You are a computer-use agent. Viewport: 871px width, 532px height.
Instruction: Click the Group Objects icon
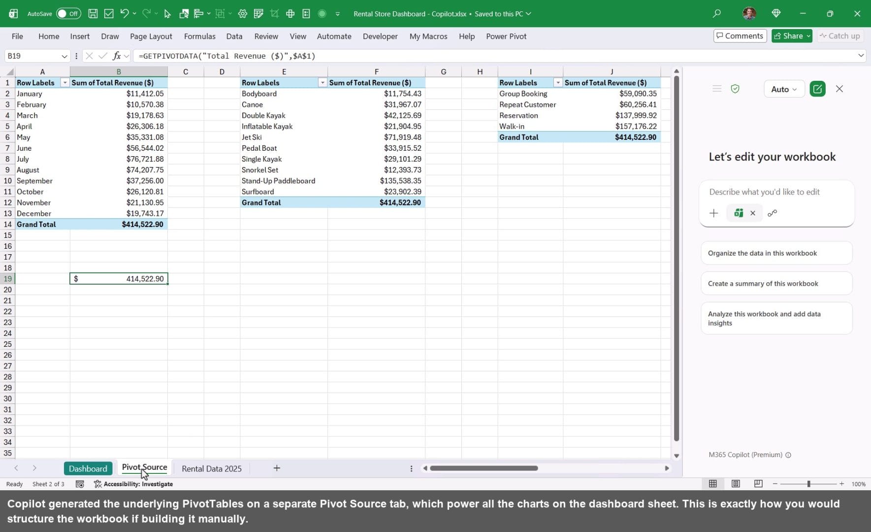[x=220, y=14]
